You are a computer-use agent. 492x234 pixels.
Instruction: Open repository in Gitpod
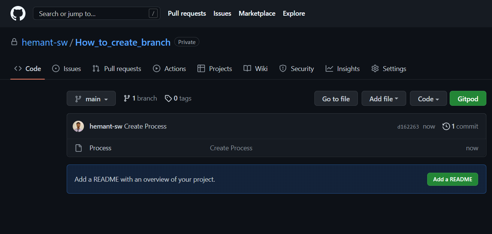point(468,99)
